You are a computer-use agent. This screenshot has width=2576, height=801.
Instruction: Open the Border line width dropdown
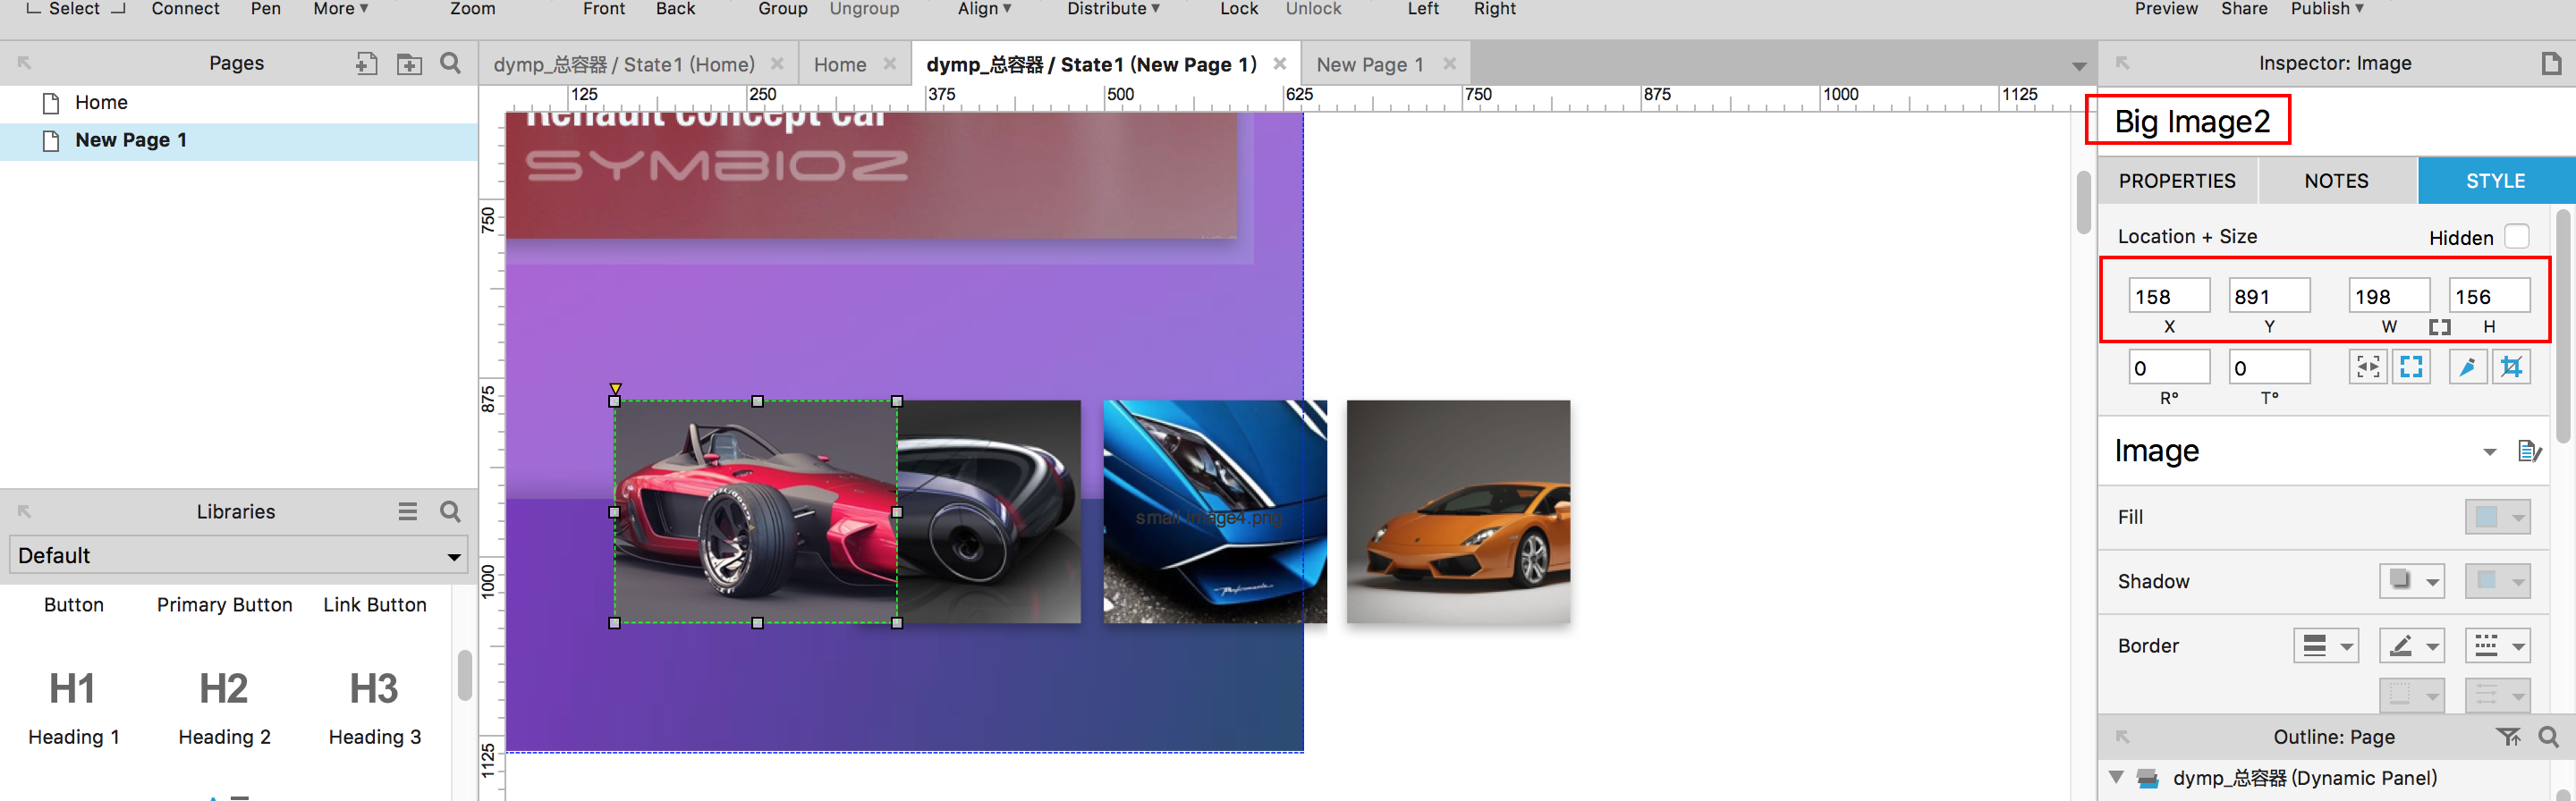2325,646
